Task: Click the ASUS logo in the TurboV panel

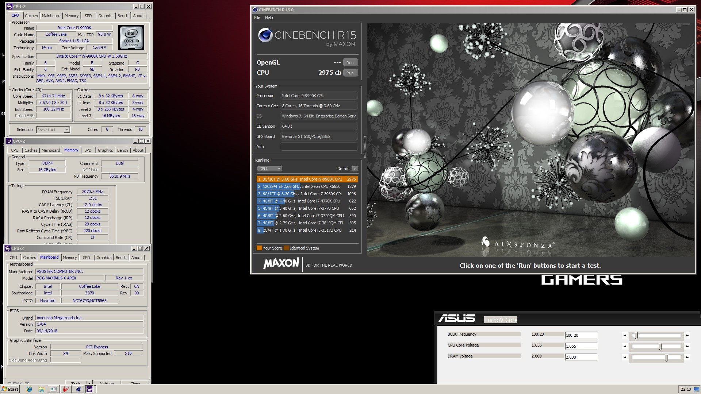Action: (x=457, y=318)
